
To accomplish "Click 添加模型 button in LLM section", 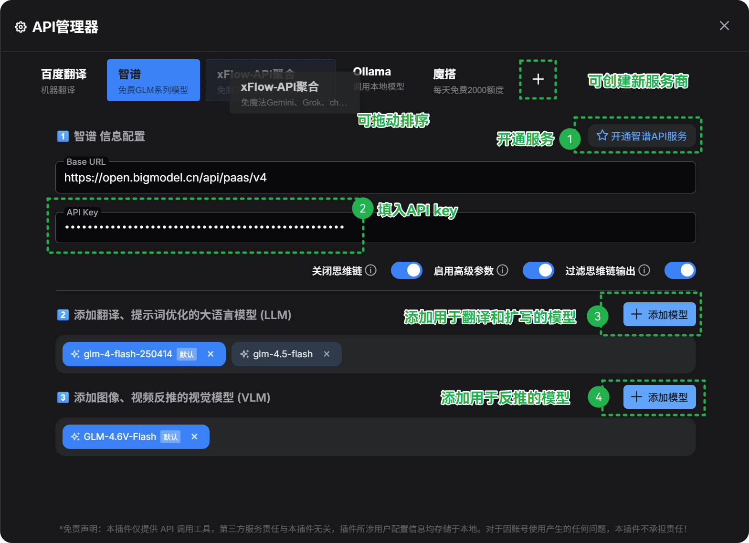I will tap(659, 314).
